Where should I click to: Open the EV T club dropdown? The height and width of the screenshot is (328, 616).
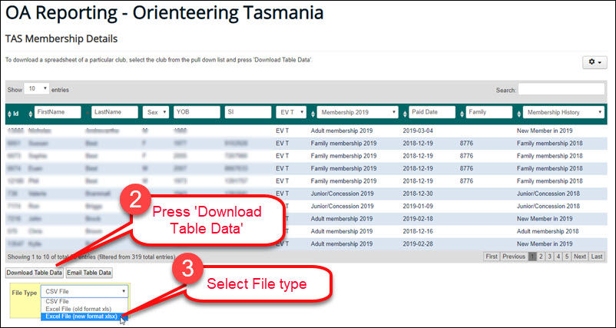pos(291,112)
